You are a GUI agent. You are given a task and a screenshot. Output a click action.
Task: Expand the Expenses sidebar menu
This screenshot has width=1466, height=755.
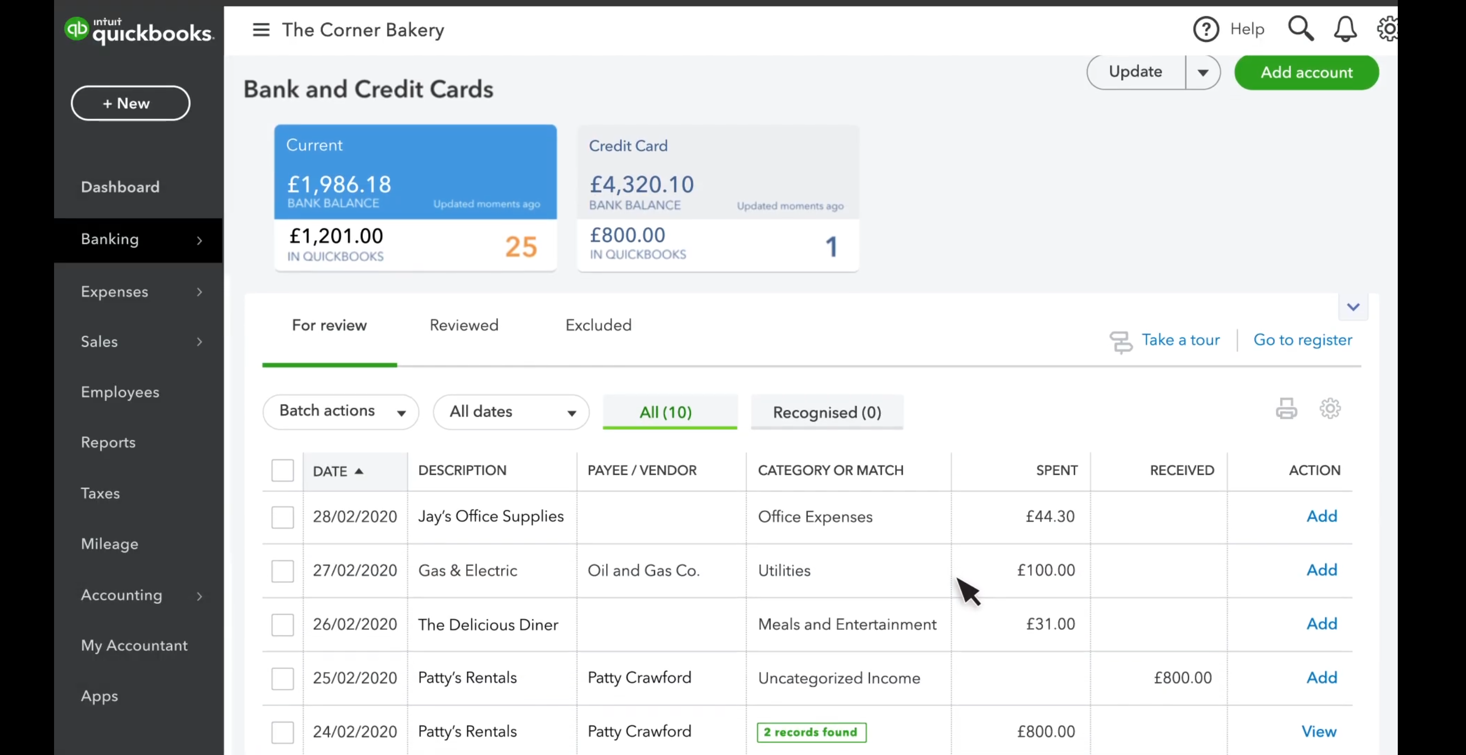click(199, 292)
